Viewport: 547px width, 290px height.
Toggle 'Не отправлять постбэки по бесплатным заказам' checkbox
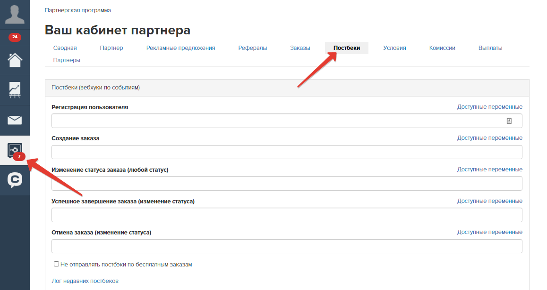[x=56, y=264]
